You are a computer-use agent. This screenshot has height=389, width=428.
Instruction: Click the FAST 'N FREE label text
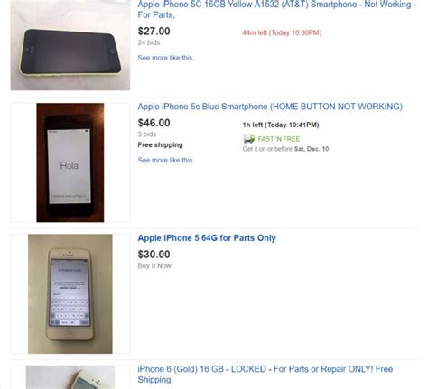(x=279, y=139)
